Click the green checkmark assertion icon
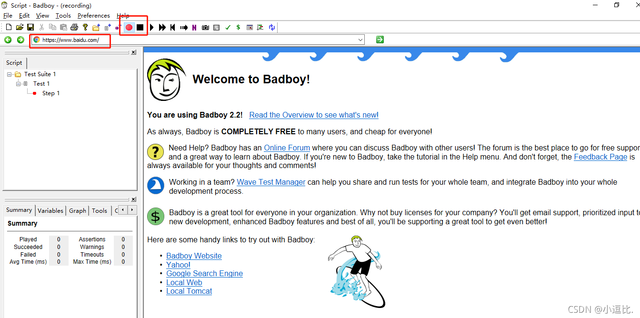The width and height of the screenshot is (640, 318). tap(228, 28)
